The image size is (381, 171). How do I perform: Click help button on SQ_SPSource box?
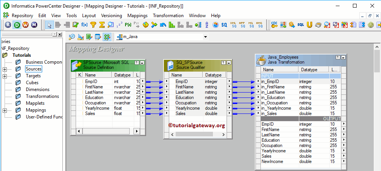tap(224, 63)
